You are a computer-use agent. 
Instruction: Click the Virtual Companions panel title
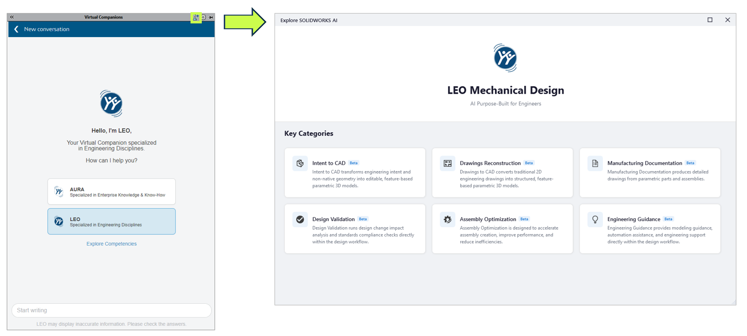tap(104, 17)
